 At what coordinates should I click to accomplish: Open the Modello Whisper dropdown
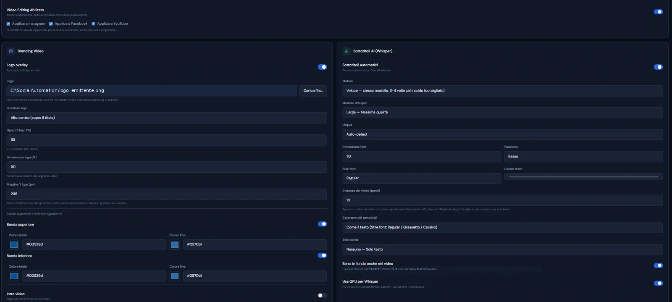click(x=502, y=113)
